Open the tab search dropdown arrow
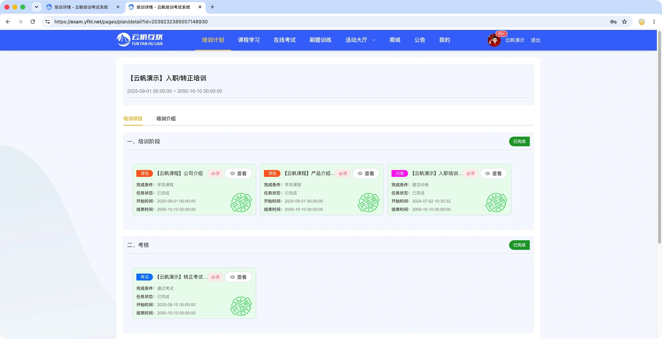This screenshot has height=339, width=662. [37, 7]
